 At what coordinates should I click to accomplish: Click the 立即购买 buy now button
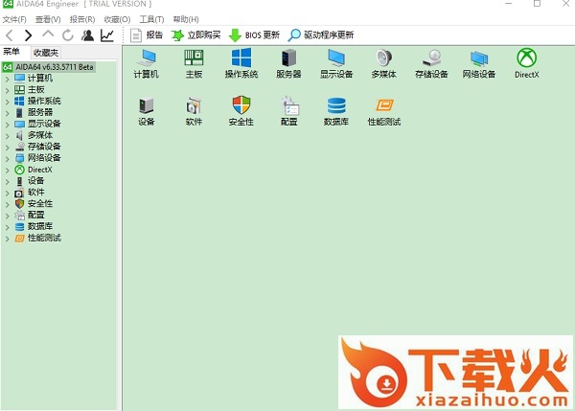[x=196, y=35]
